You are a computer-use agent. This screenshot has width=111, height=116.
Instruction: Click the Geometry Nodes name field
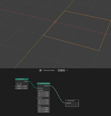pyautogui.click(x=50, y=70)
